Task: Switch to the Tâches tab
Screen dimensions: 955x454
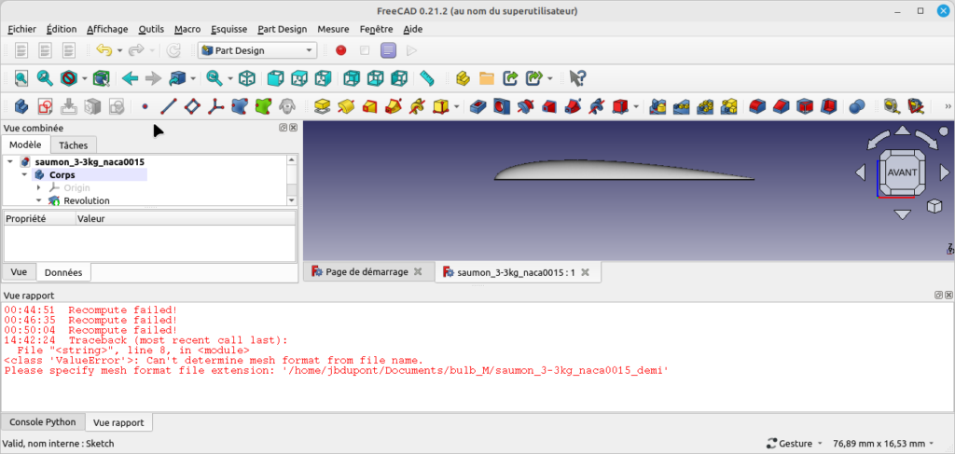Action: coord(73,144)
